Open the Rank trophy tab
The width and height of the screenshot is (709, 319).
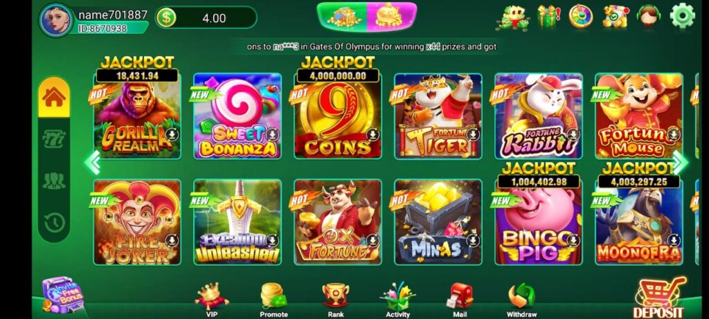336,300
